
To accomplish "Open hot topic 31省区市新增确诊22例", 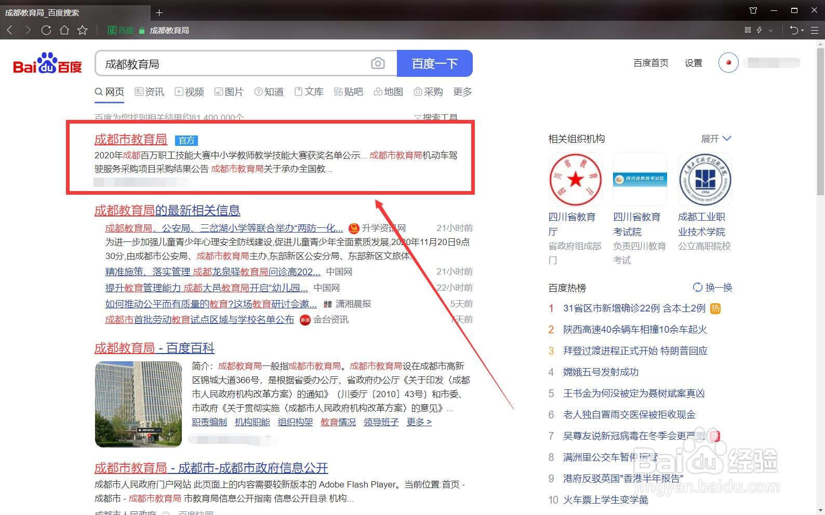I will (634, 308).
